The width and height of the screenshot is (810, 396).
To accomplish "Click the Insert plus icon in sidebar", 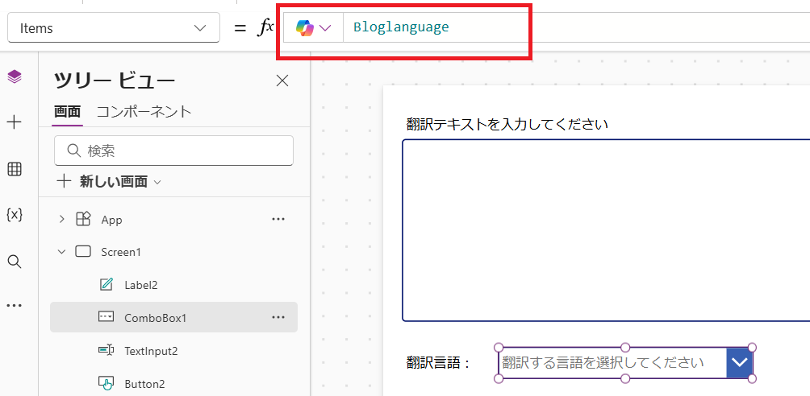I will click(x=15, y=122).
